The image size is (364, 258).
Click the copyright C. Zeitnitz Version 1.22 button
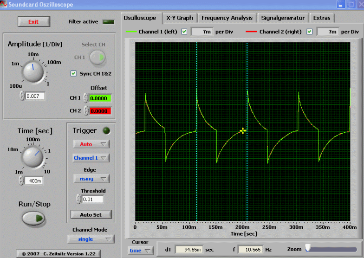coord(58,254)
